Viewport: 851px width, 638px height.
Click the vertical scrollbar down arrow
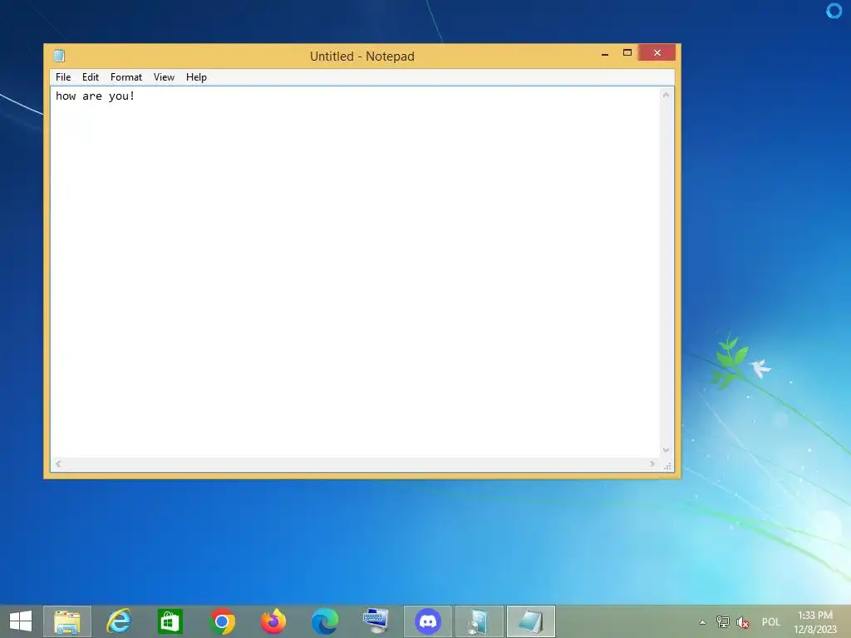666,449
